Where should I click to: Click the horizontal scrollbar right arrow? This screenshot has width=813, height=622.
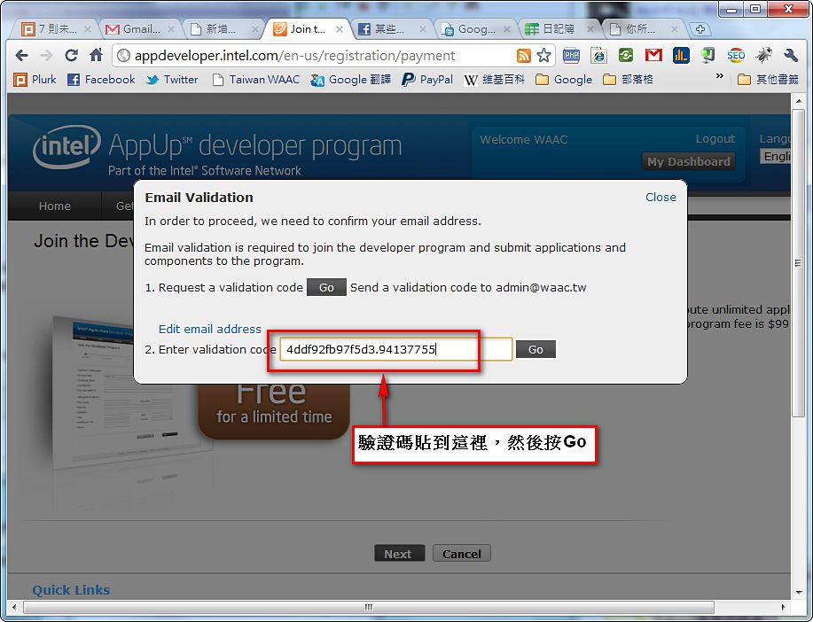pos(783,607)
